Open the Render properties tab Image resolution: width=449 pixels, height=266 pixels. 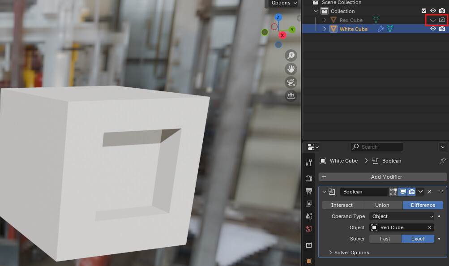pos(309,178)
